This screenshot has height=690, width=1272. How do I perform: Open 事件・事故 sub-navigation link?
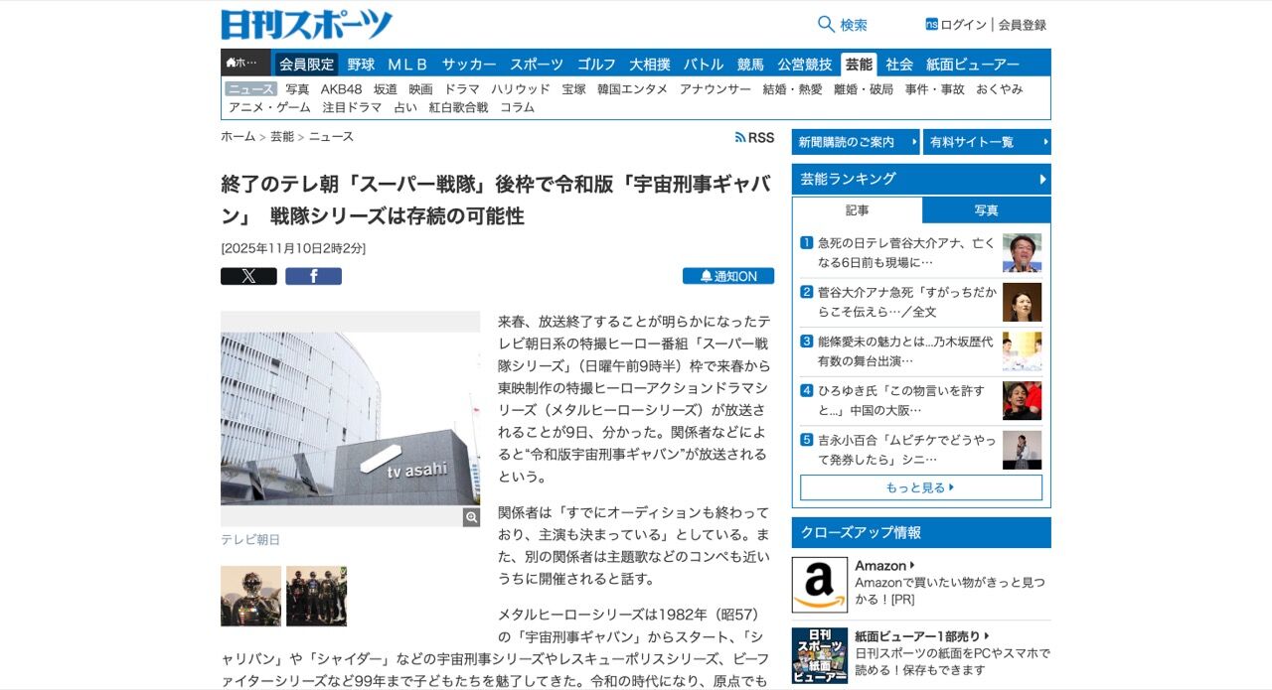click(x=934, y=89)
